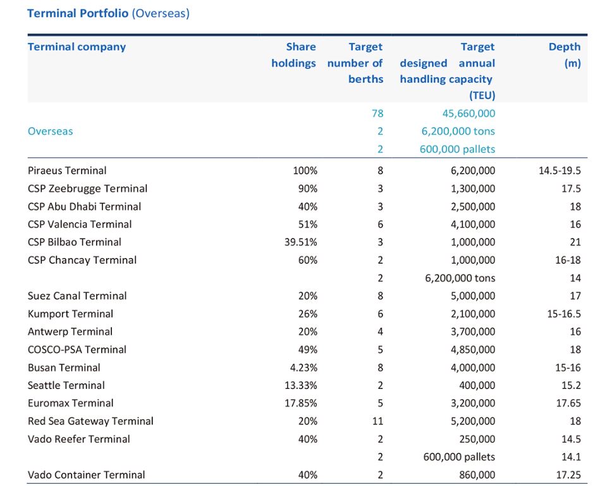
Task: Click the 'CSP Abu Dhabi Terminal' name
Action: coord(84,207)
